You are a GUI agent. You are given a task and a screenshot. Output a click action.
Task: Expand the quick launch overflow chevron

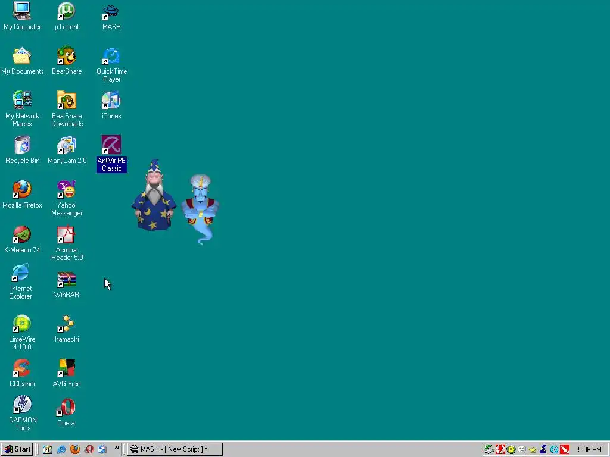click(117, 448)
